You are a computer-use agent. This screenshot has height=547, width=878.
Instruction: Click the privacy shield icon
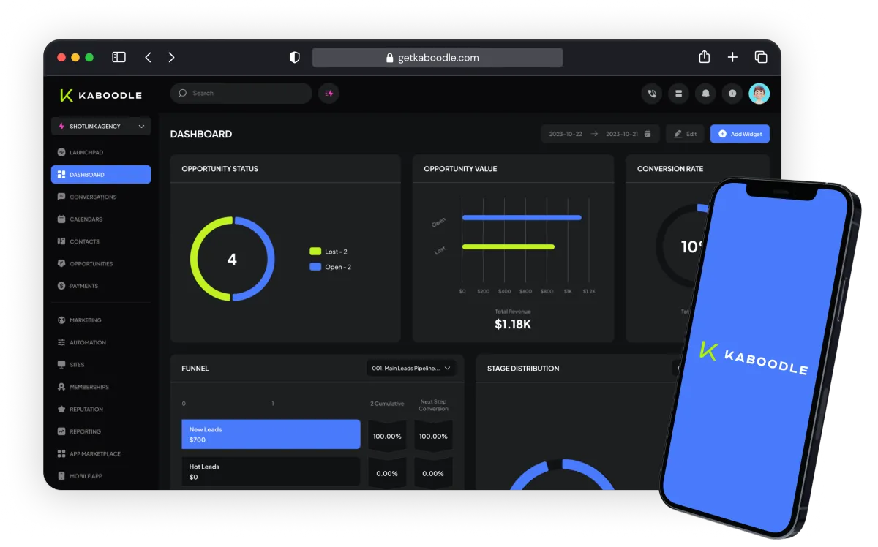295,57
